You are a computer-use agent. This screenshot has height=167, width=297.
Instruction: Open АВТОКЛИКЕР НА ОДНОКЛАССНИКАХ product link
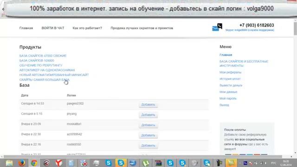coord(47,70)
